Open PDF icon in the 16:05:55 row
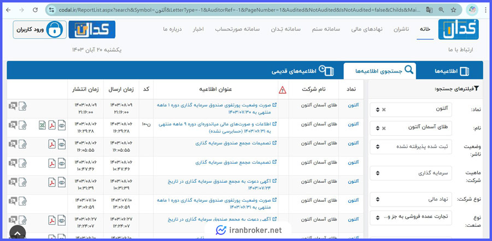The height and width of the screenshot is (241, 492). (52, 144)
